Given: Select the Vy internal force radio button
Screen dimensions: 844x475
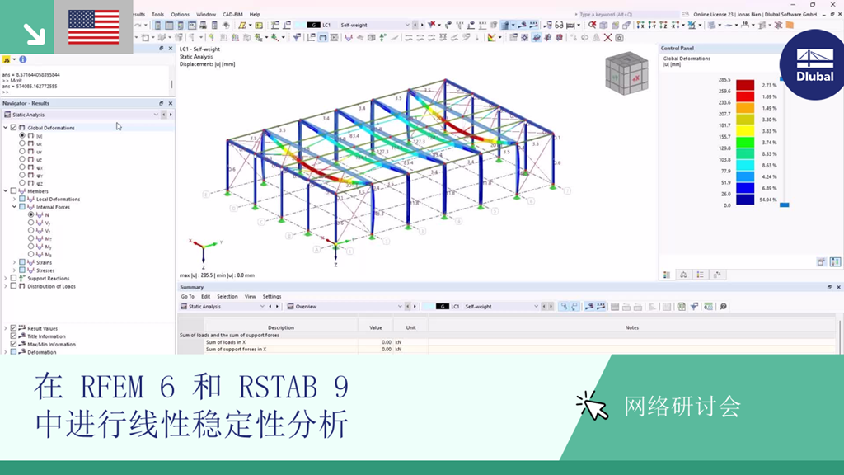Looking at the screenshot, I should click(30, 223).
